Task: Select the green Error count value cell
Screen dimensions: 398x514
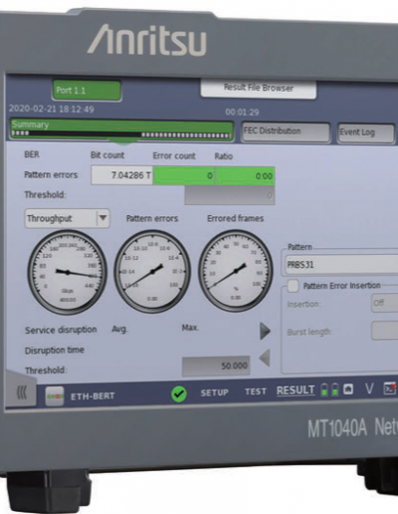Action: [x=184, y=175]
